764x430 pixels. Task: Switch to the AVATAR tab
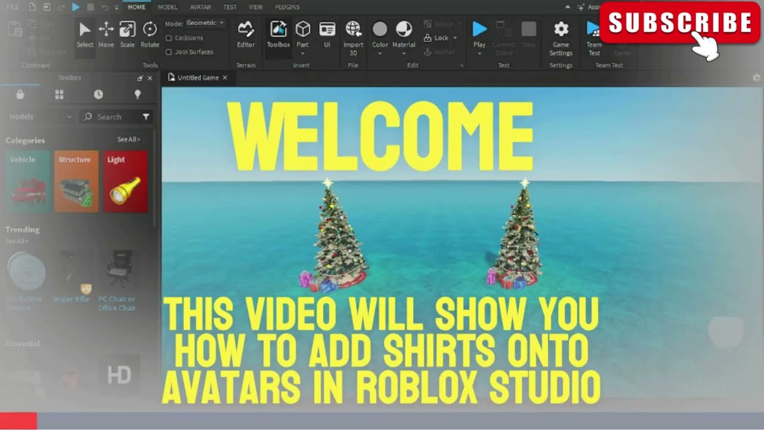200,7
